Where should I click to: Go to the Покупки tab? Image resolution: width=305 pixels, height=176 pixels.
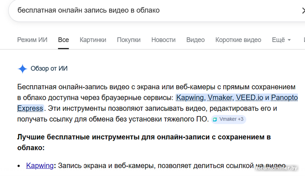pos(128,40)
